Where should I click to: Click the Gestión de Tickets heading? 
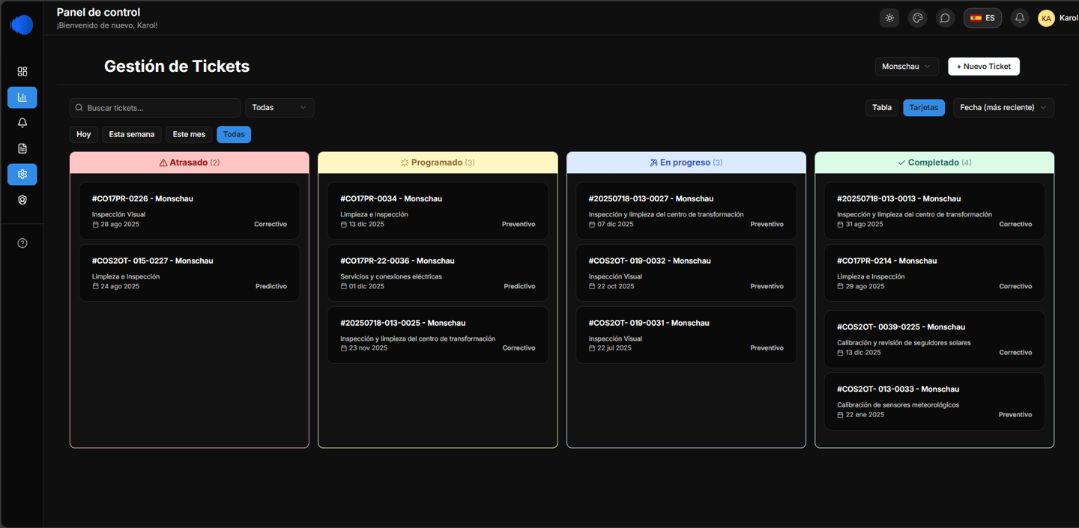[177, 66]
